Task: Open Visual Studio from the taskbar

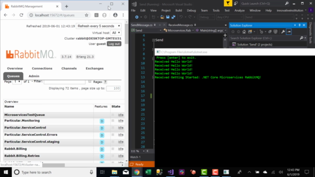Action: pyautogui.click(x=171, y=172)
